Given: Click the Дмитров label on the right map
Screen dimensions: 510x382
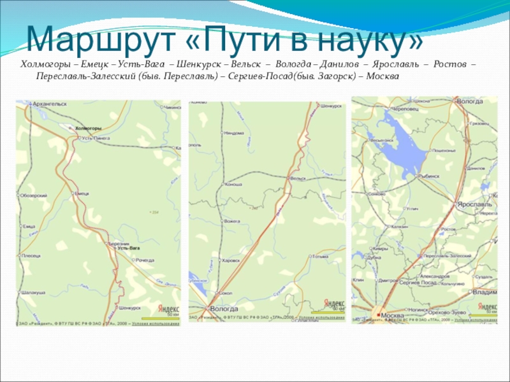Looking at the screenshot, I should coord(388,281).
